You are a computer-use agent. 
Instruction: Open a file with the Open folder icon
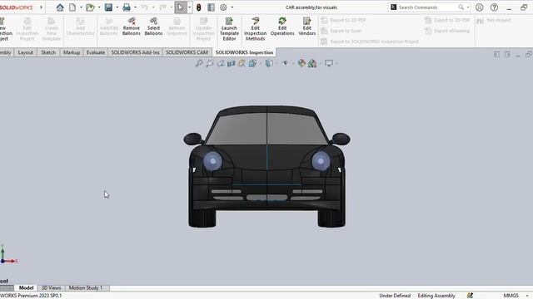click(90, 7)
